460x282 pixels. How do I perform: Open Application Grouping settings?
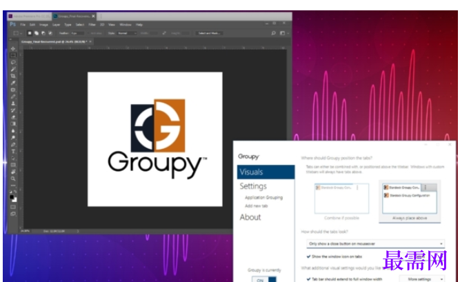point(263,197)
